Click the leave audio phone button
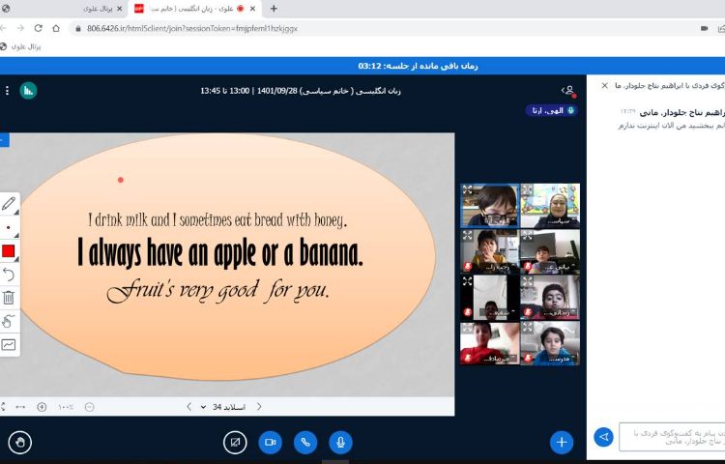The width and height of the screenshot is (725, 464). [305, 442]
